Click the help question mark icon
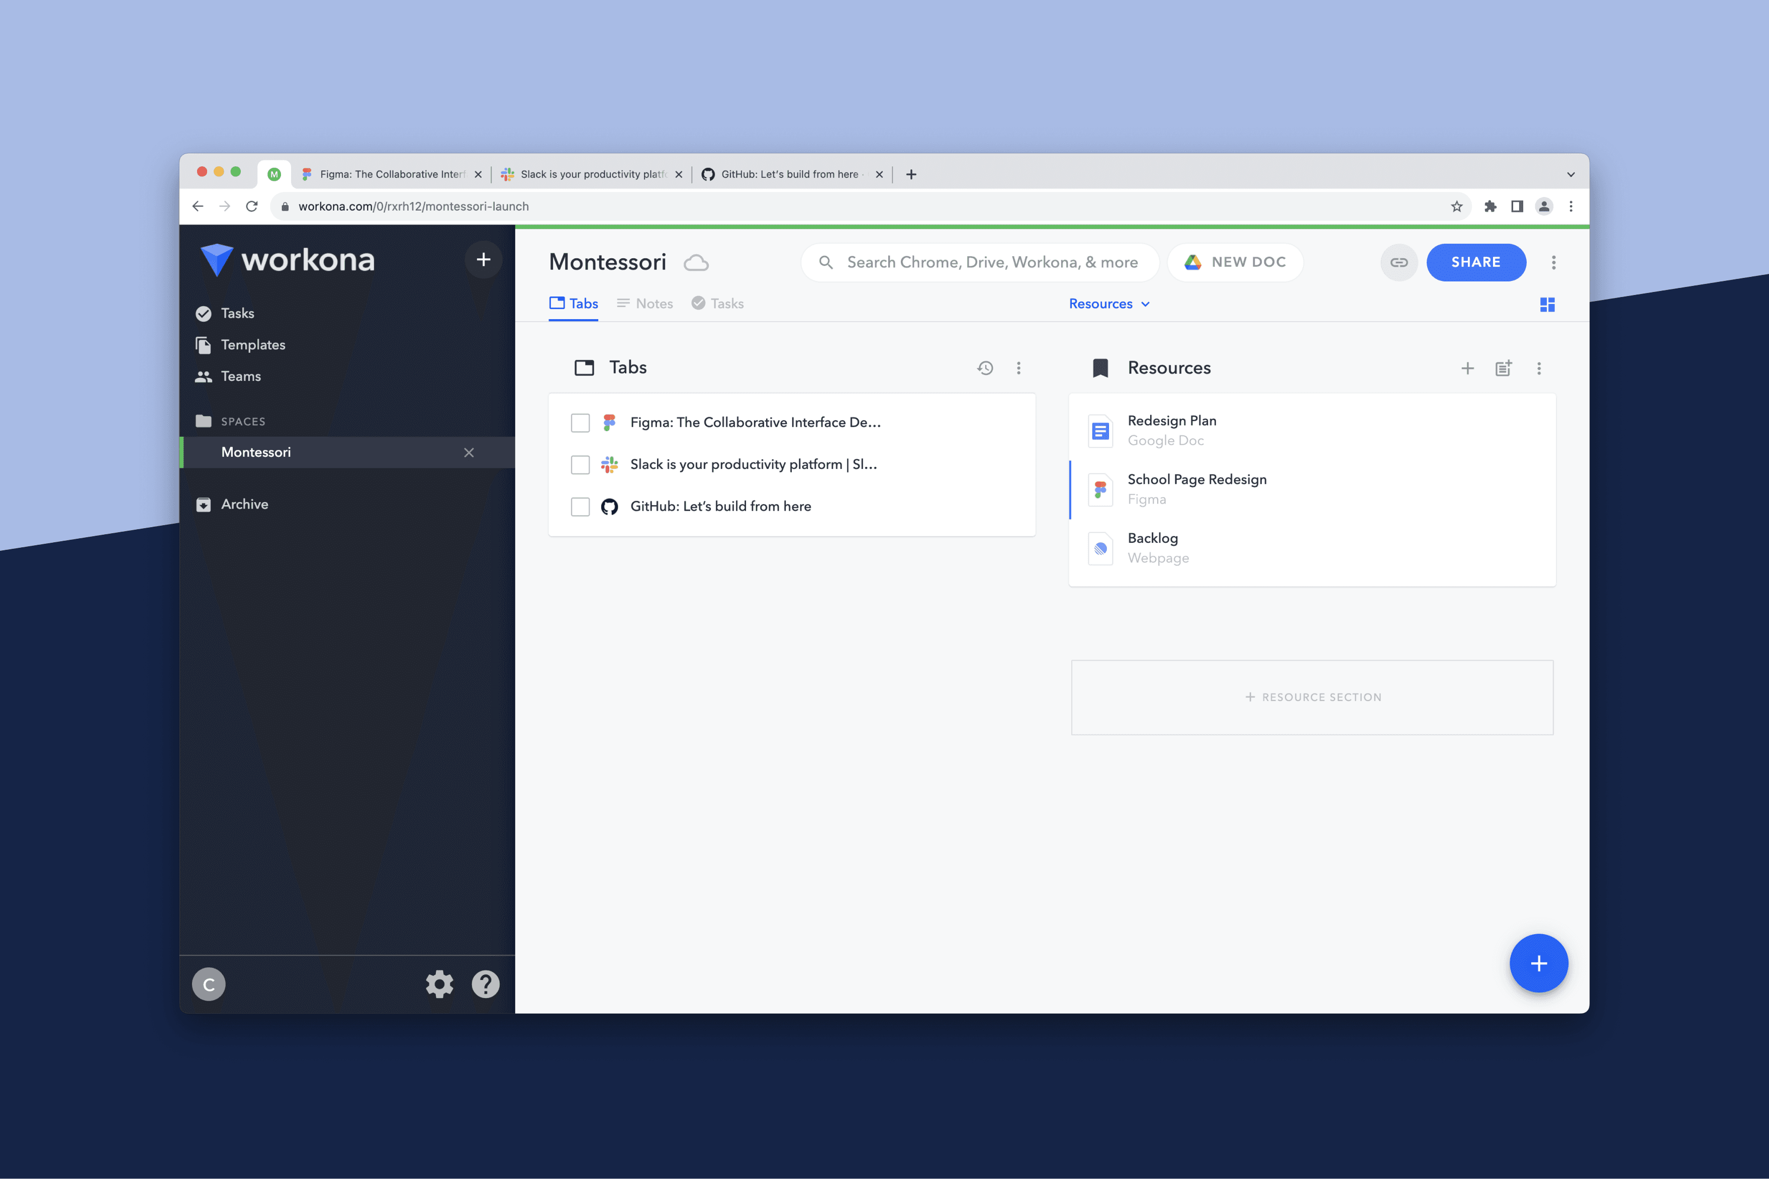The height and width of the screenshot is (1179, 1769). coord(486,984)
